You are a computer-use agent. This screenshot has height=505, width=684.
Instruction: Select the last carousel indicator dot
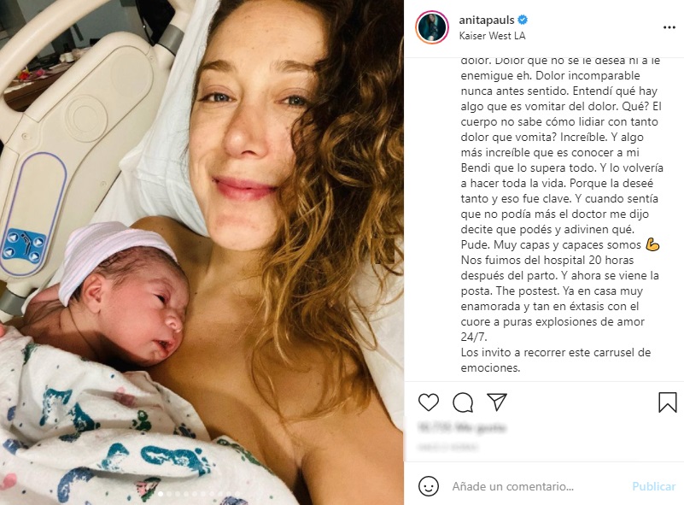[237, 494]
